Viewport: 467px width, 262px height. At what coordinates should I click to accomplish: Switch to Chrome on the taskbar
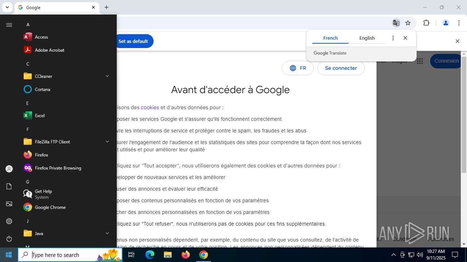[203, 255]
